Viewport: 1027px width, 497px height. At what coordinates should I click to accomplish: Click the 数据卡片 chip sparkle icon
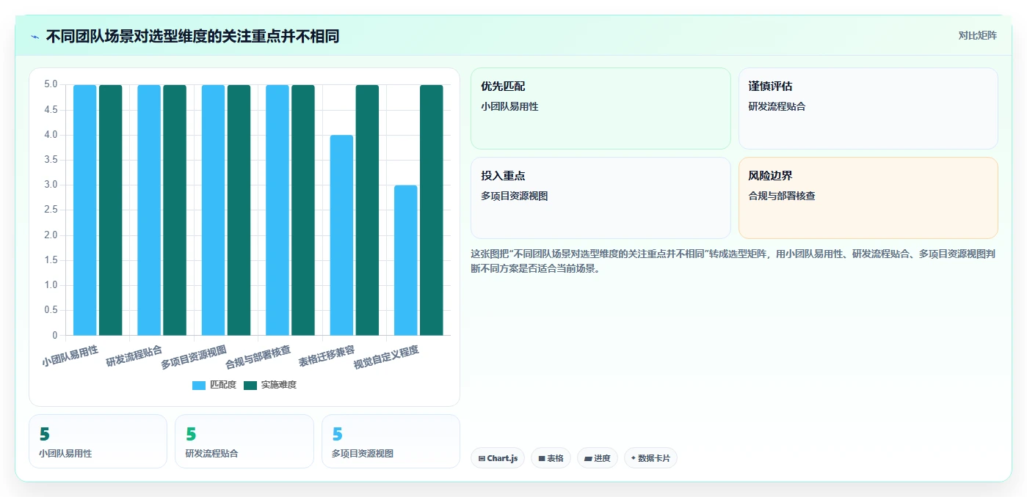click(634, 458)
